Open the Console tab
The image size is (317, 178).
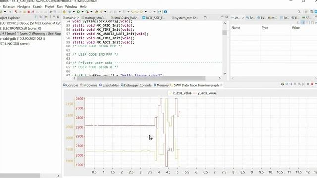70,85
